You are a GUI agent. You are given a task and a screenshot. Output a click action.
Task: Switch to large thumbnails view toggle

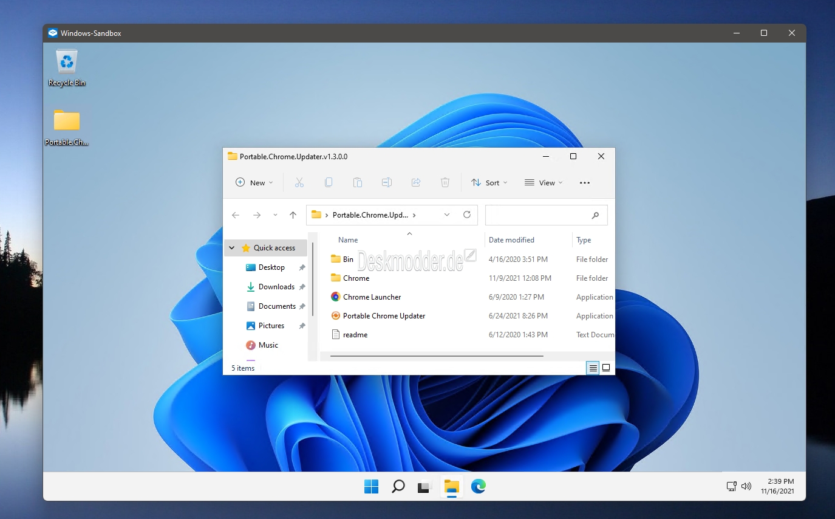point(605,368)
